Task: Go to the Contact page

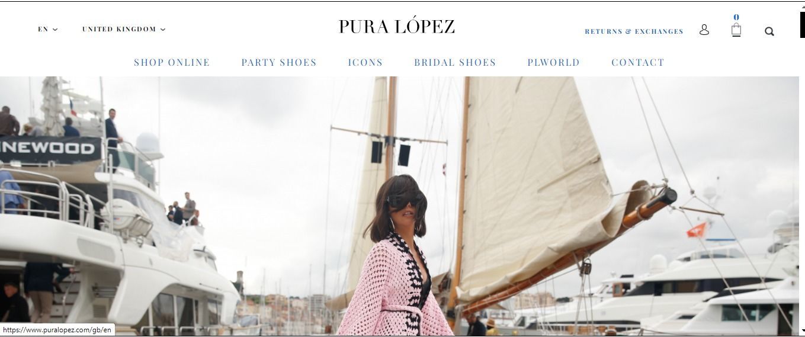Action: (x=638, y=62)
